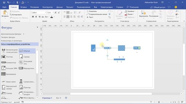
Task: Decrease font size with small A button
Action: tap(59, 12)
